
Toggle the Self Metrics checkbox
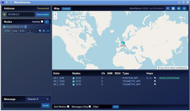(68, 107)
